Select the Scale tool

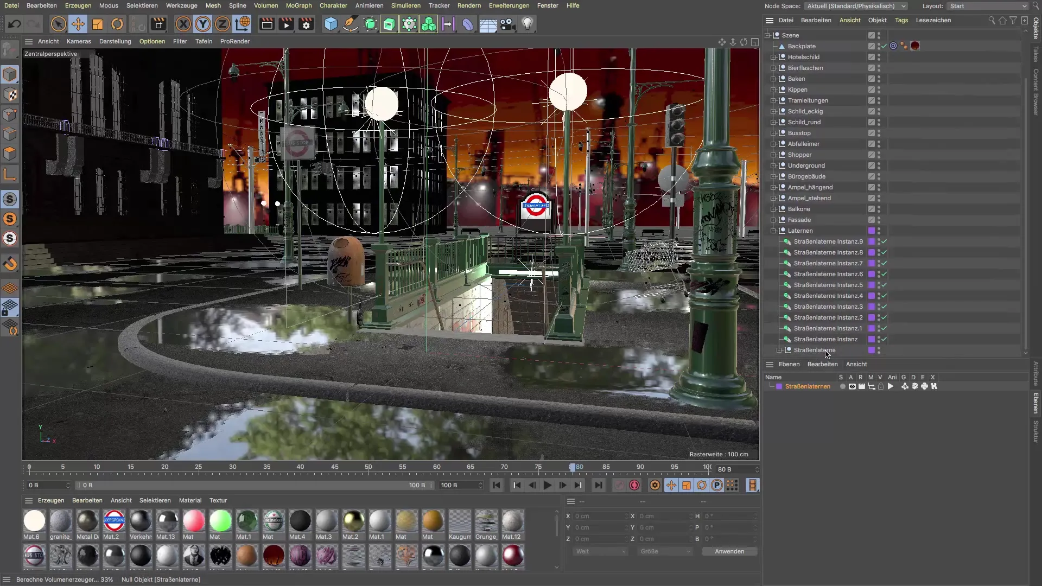point(98,24)
